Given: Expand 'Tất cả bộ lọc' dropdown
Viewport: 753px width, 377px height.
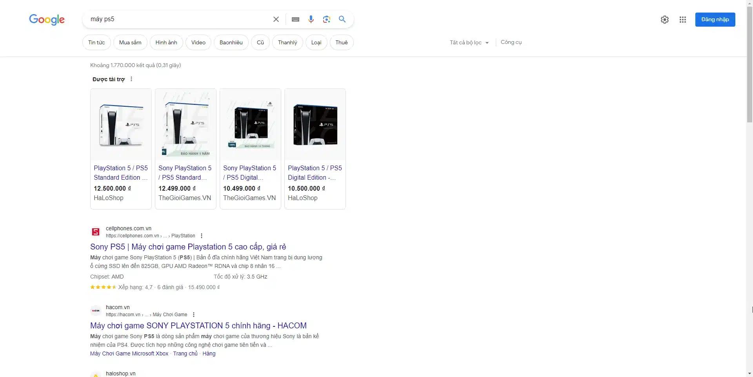Looking at the screenshot, I should pos(469,42).
